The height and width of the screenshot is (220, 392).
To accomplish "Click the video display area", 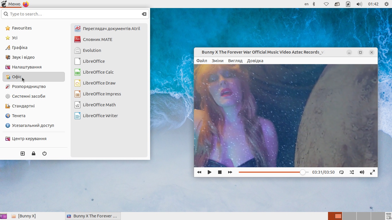I will (x=286, y=116).
